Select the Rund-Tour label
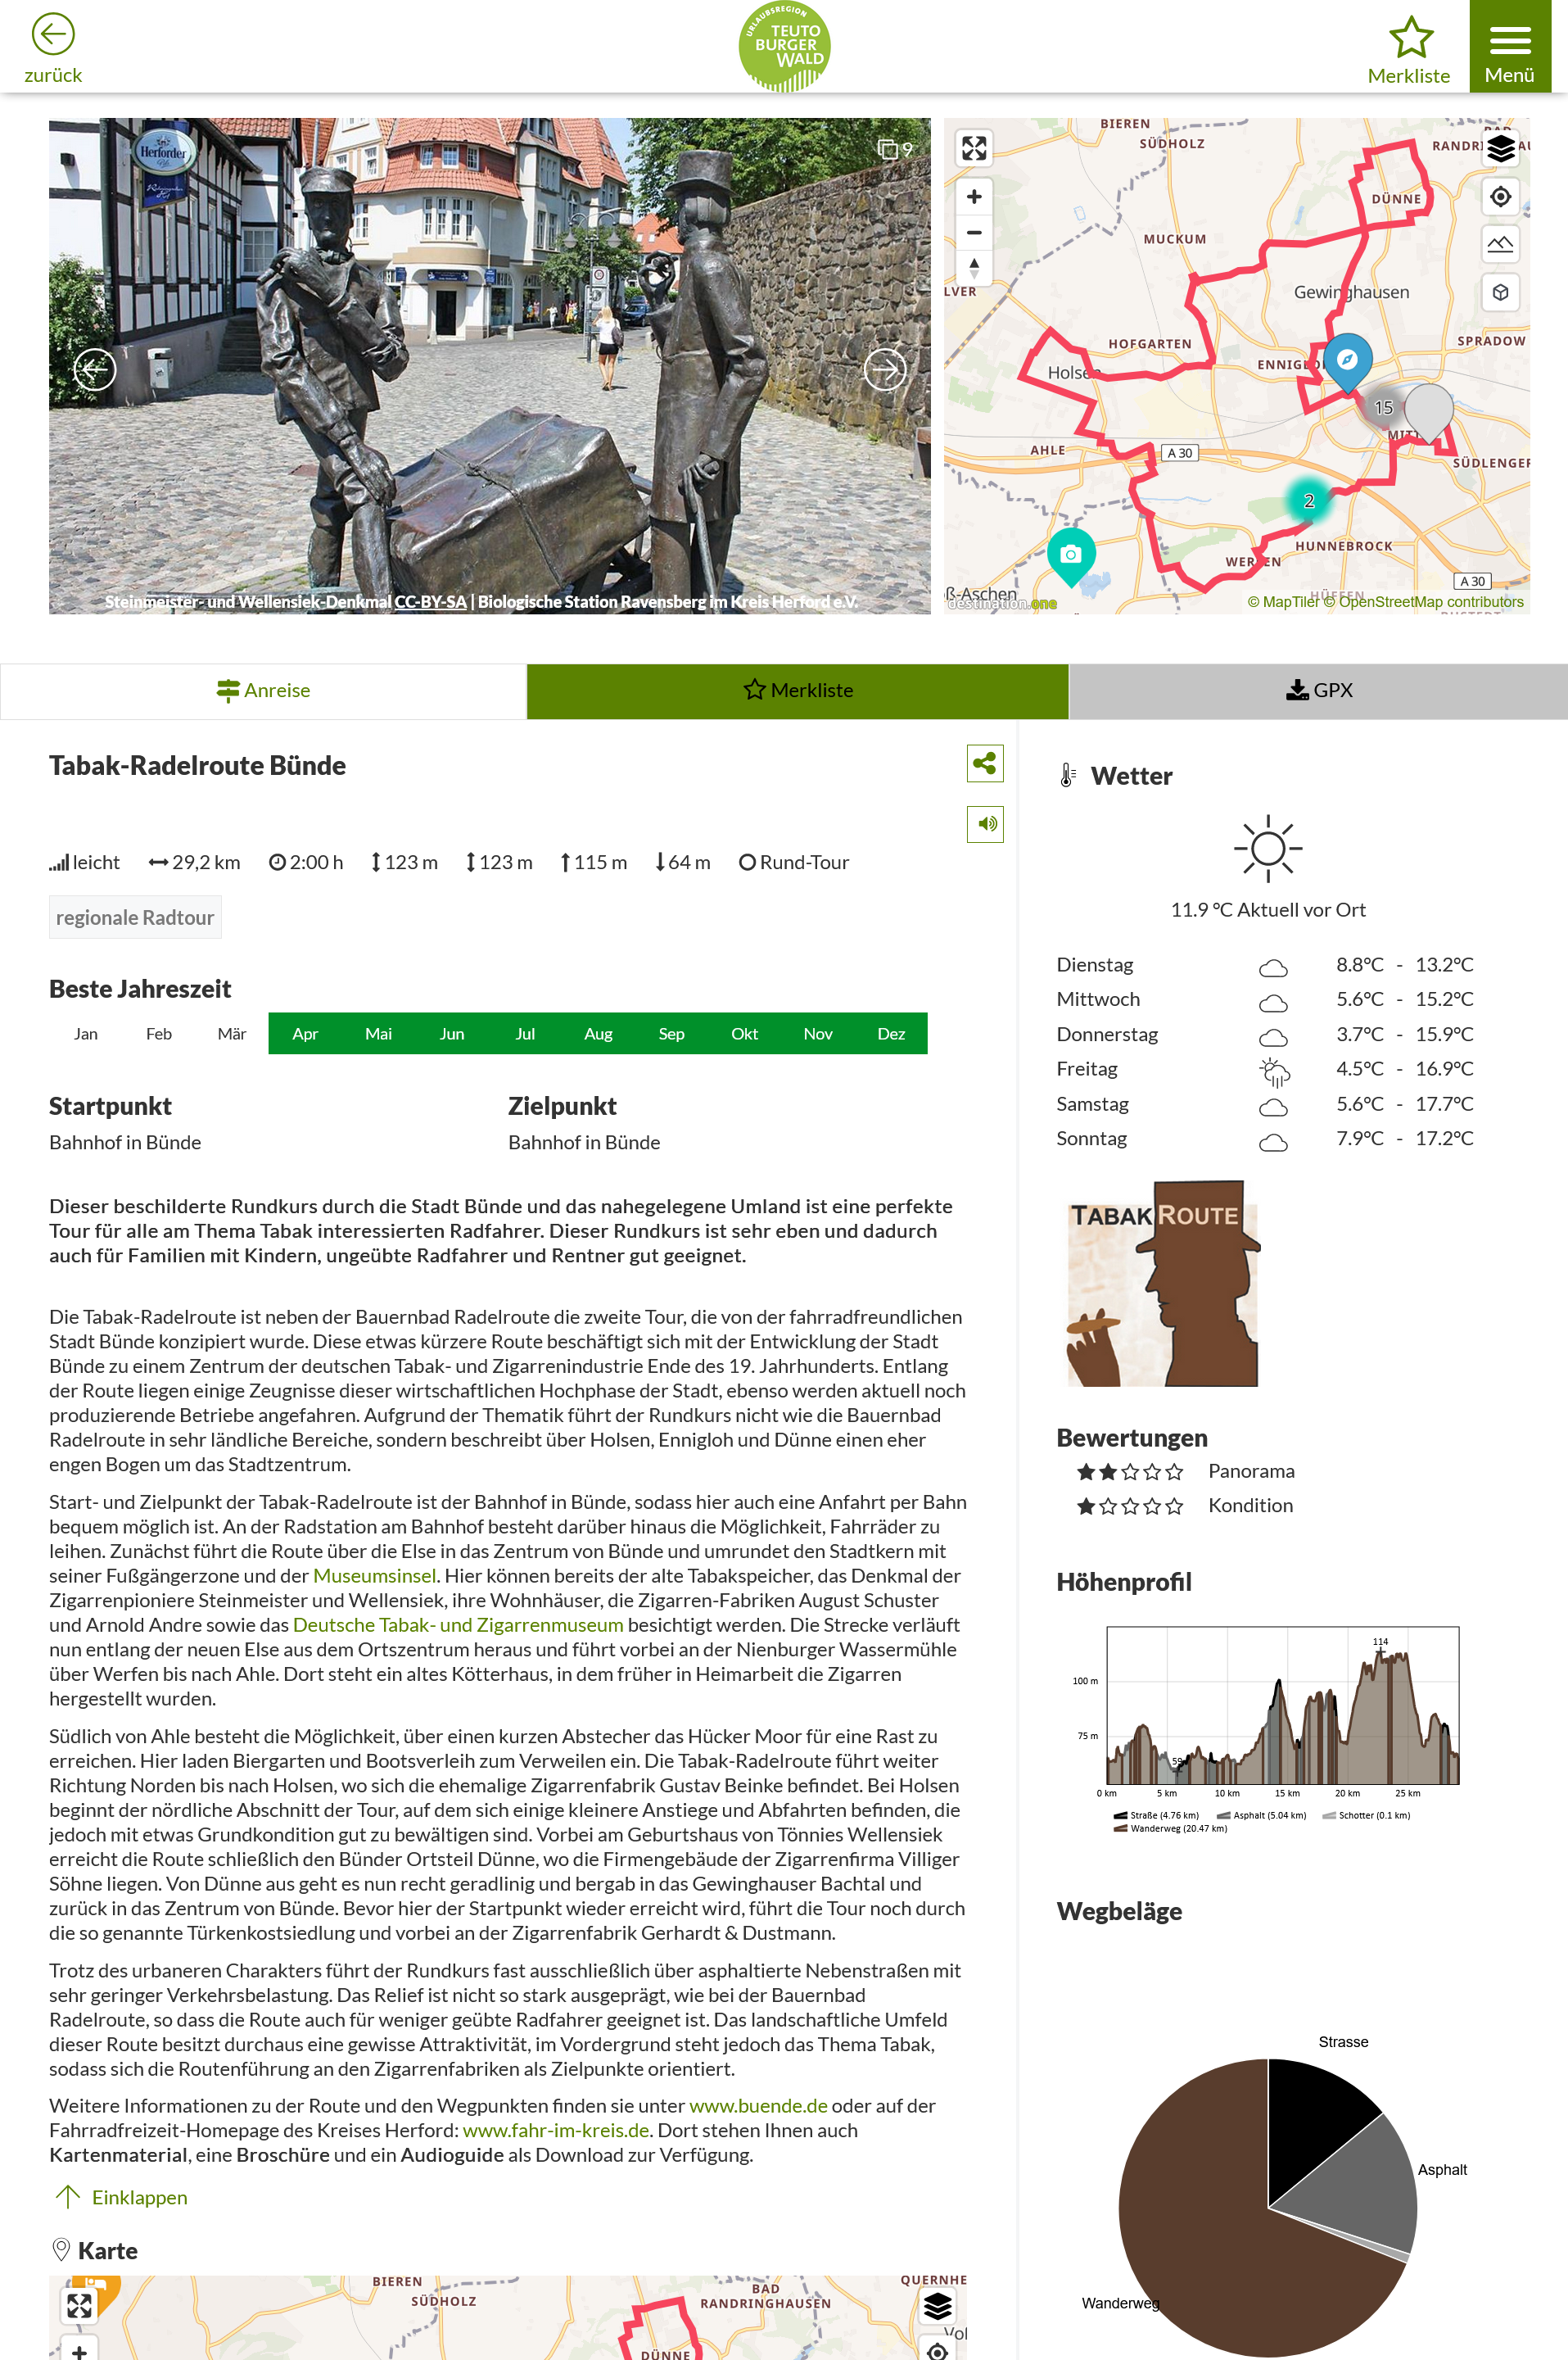 pyautogui.click(x=794, y=863)
